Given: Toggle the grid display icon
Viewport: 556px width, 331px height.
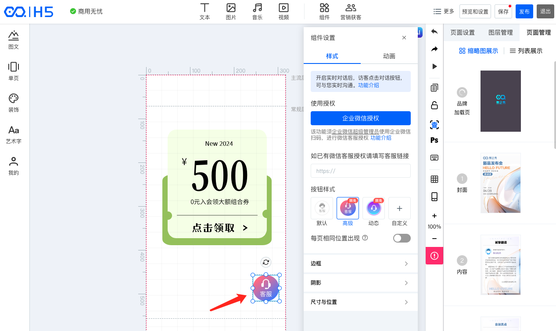Looking at the screenshot, I should (434, 179).
